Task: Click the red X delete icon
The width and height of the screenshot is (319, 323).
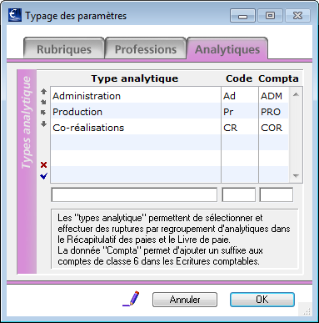Action: pyautogui.click(x=43, y=165)
